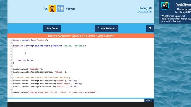
Task: Place cursor on 'return false;' line
Action: 26,60
